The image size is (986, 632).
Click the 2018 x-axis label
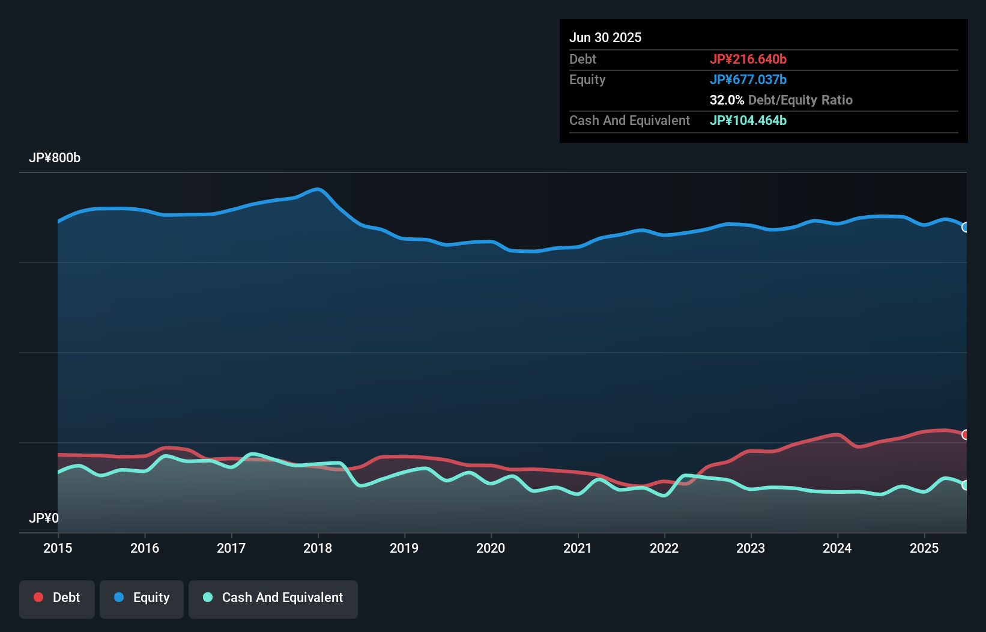tap(318, 548)
